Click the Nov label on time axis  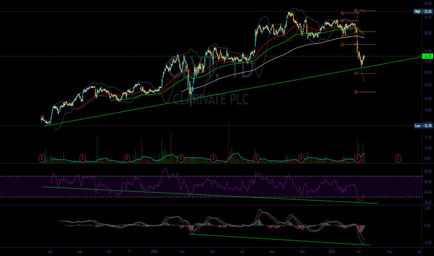pyautogui.click(x=303, y=251)
